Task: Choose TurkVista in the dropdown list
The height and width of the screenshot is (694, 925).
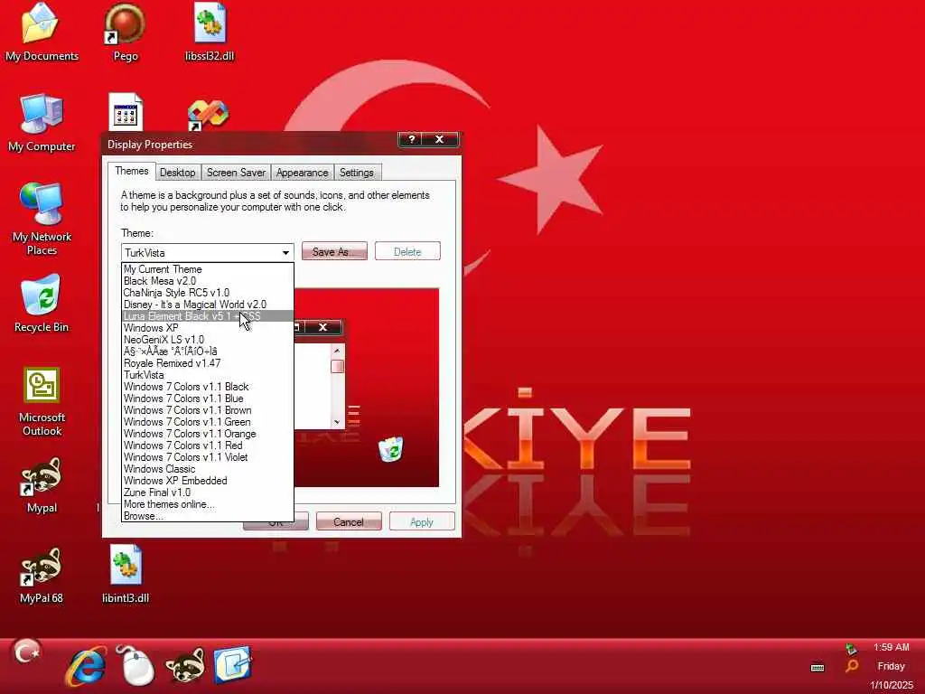Action: coord(207,375)
